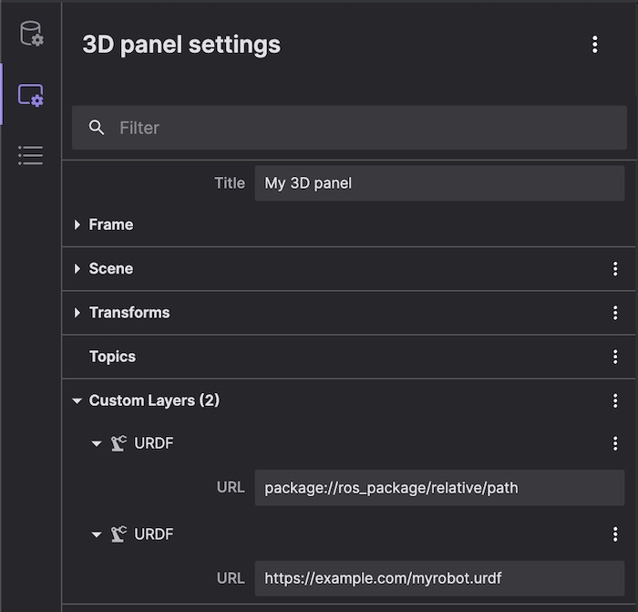Open options for the second URDF layer
The image size is (638, 612).
[x=615, y=534]
